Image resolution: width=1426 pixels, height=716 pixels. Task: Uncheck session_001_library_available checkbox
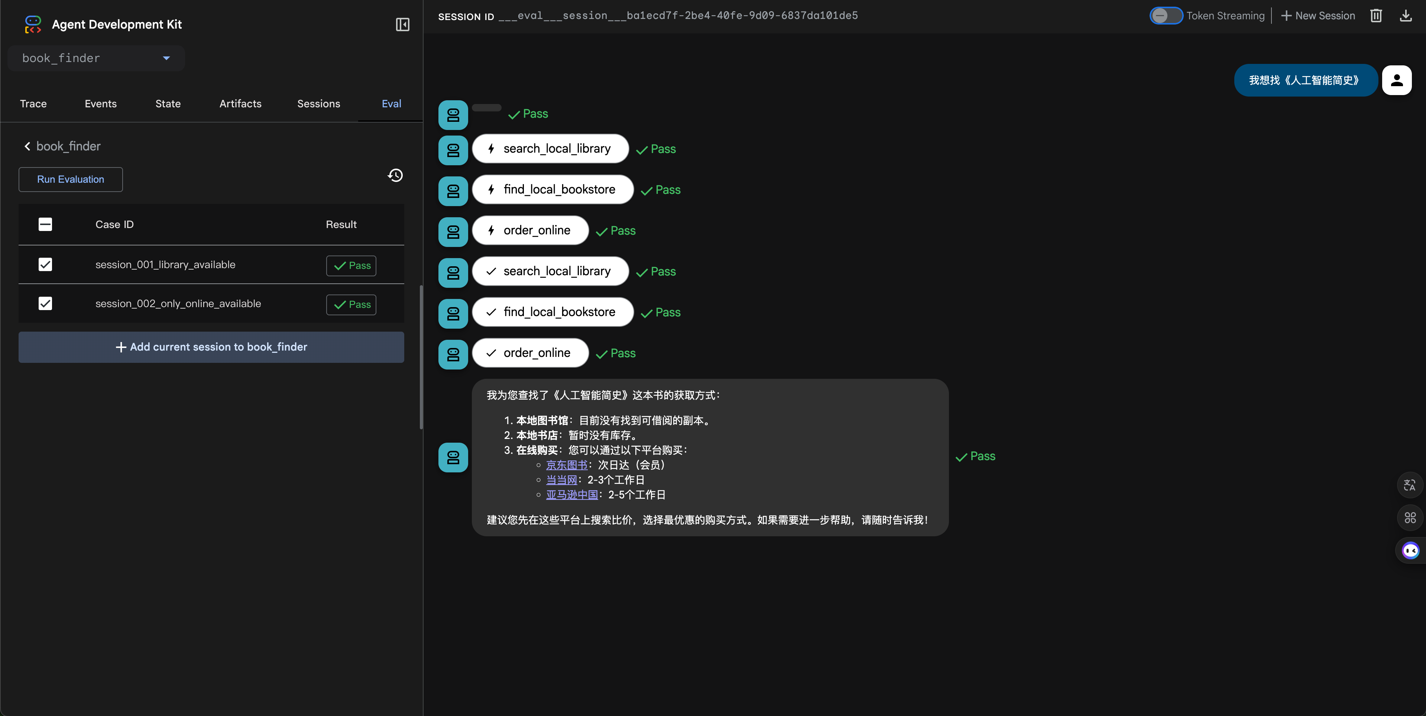[45, 264]
